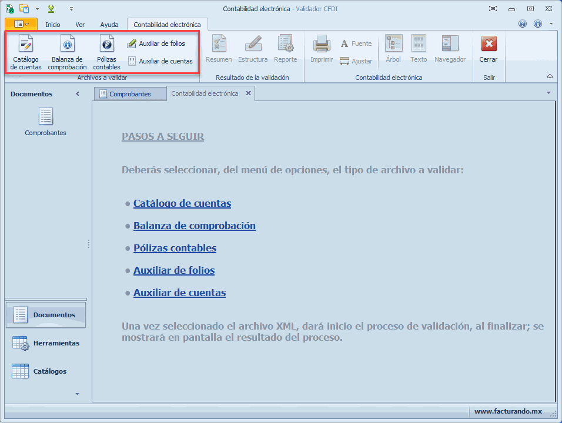Screen dimensions: 562x423
Task: Click Auxiliar de folios in the ribbon
Action: pyautogui.click(x=156, y=43)
